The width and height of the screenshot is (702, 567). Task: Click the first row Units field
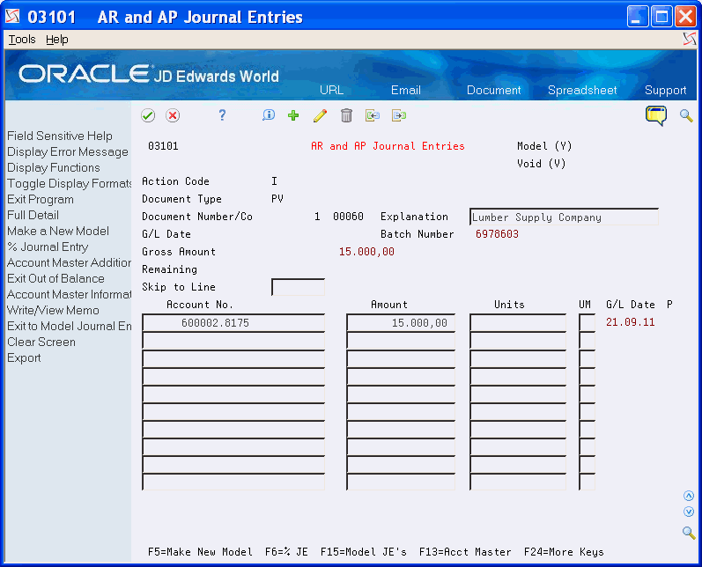(x=518, y=322)
